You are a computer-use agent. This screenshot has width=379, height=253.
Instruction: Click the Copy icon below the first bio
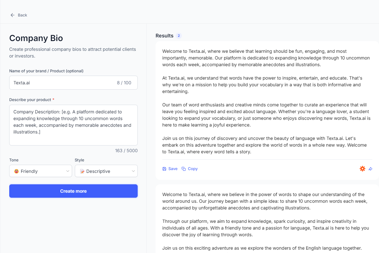pyautogui.click(x=183, y=169)
